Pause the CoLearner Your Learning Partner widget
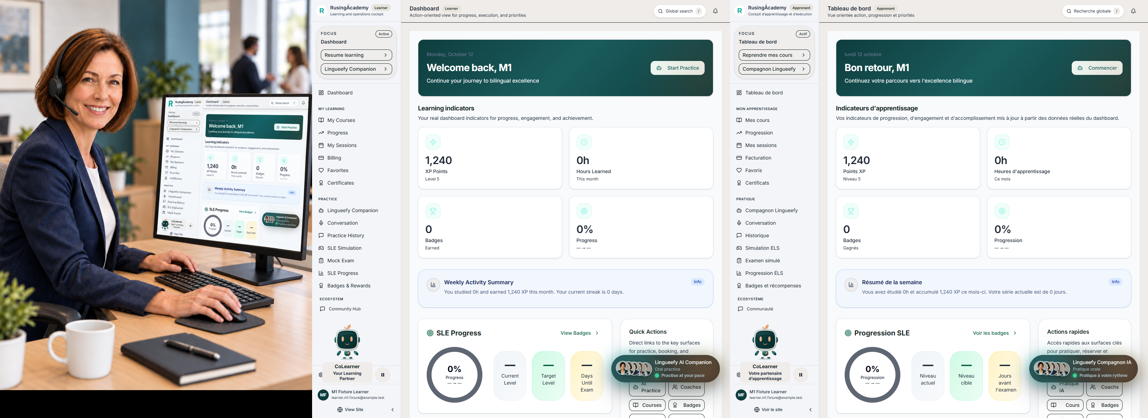The height and width of the screenshot is (418, 1148). click(x=382, y=375)
